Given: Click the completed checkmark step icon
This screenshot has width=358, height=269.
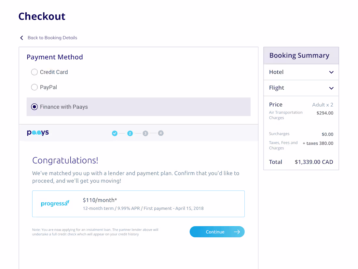Looking at the screenshot, I should (115, 133).
